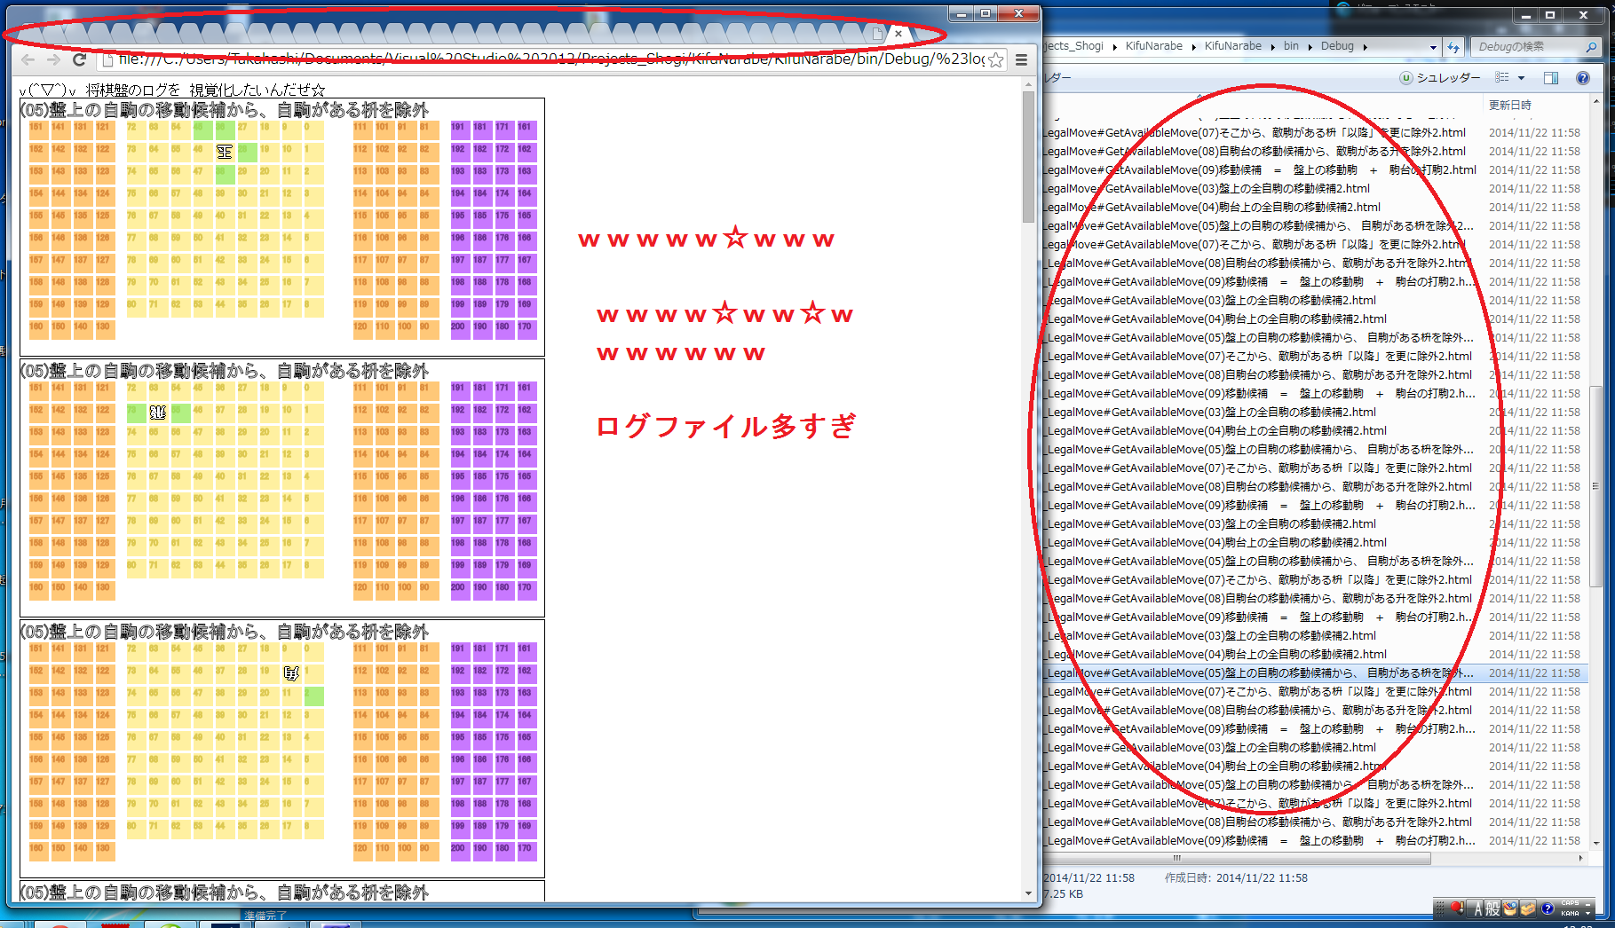
Task: Click the '般' conversion mode IME button
Action: 1492,908
